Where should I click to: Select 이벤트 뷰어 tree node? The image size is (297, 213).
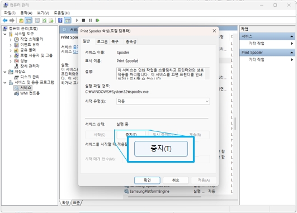click(30, 45)
